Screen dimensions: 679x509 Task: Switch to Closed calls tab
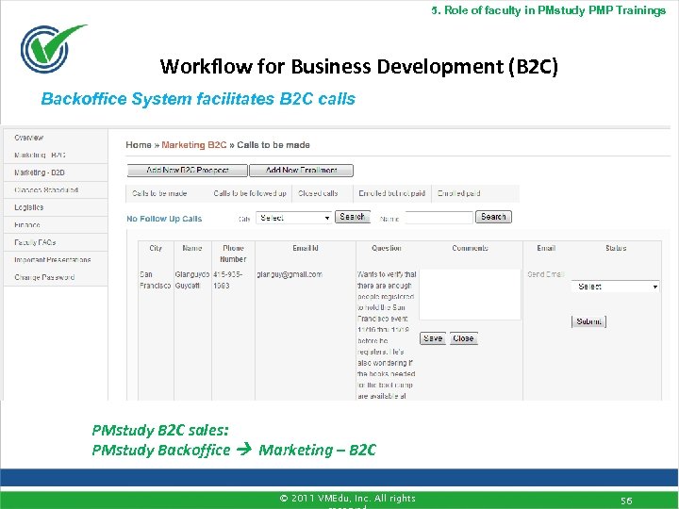[318, 193]
